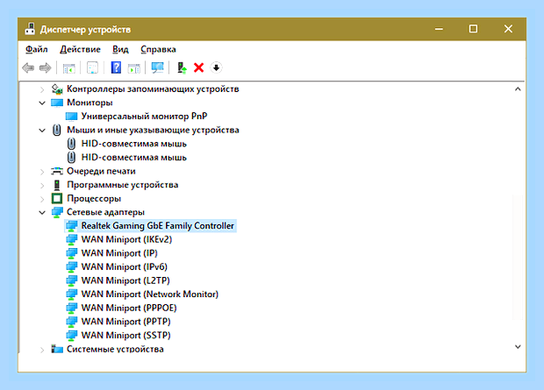The width and height of the screenshot is (544, 390).
Task: Open the Действие menu
Action: [x=80, y=49]
